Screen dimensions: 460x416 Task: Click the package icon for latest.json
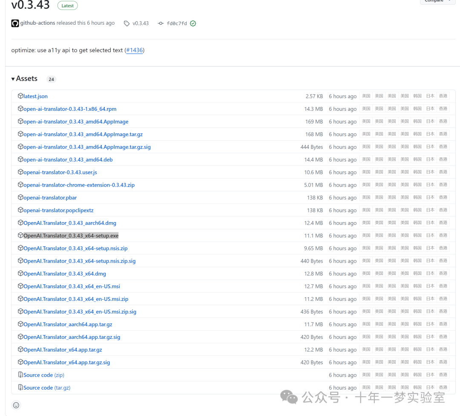click(20, 96)
